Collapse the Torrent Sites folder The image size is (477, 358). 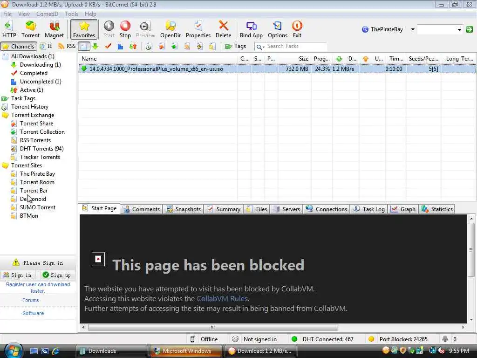pyautogui.click(x=5, y=165)
